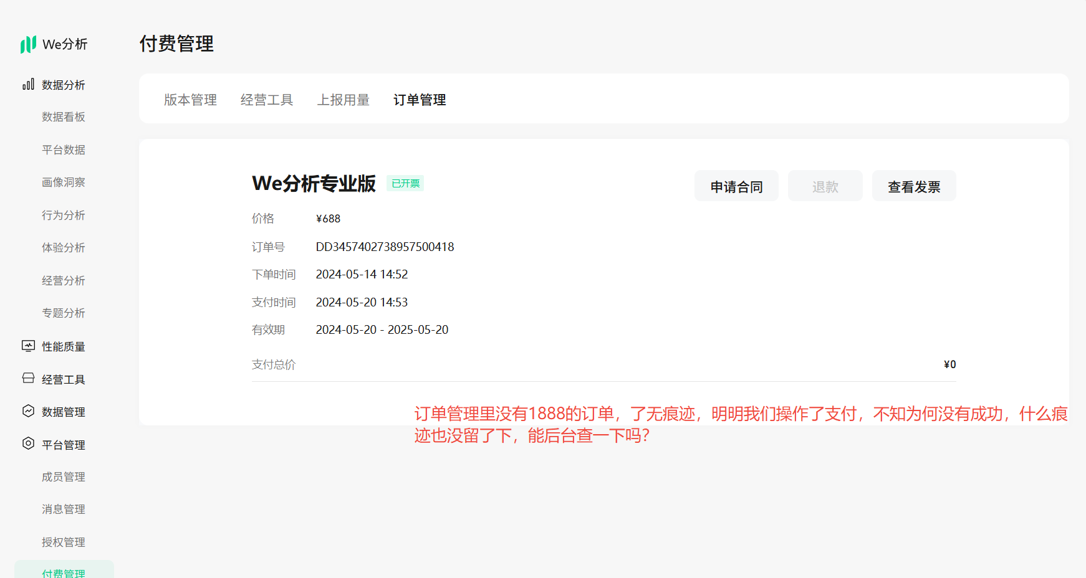Click the 平台管理 hexagon icon
Image resolution: width=1086 pixels, height=578 pixels.
point(28,443)
